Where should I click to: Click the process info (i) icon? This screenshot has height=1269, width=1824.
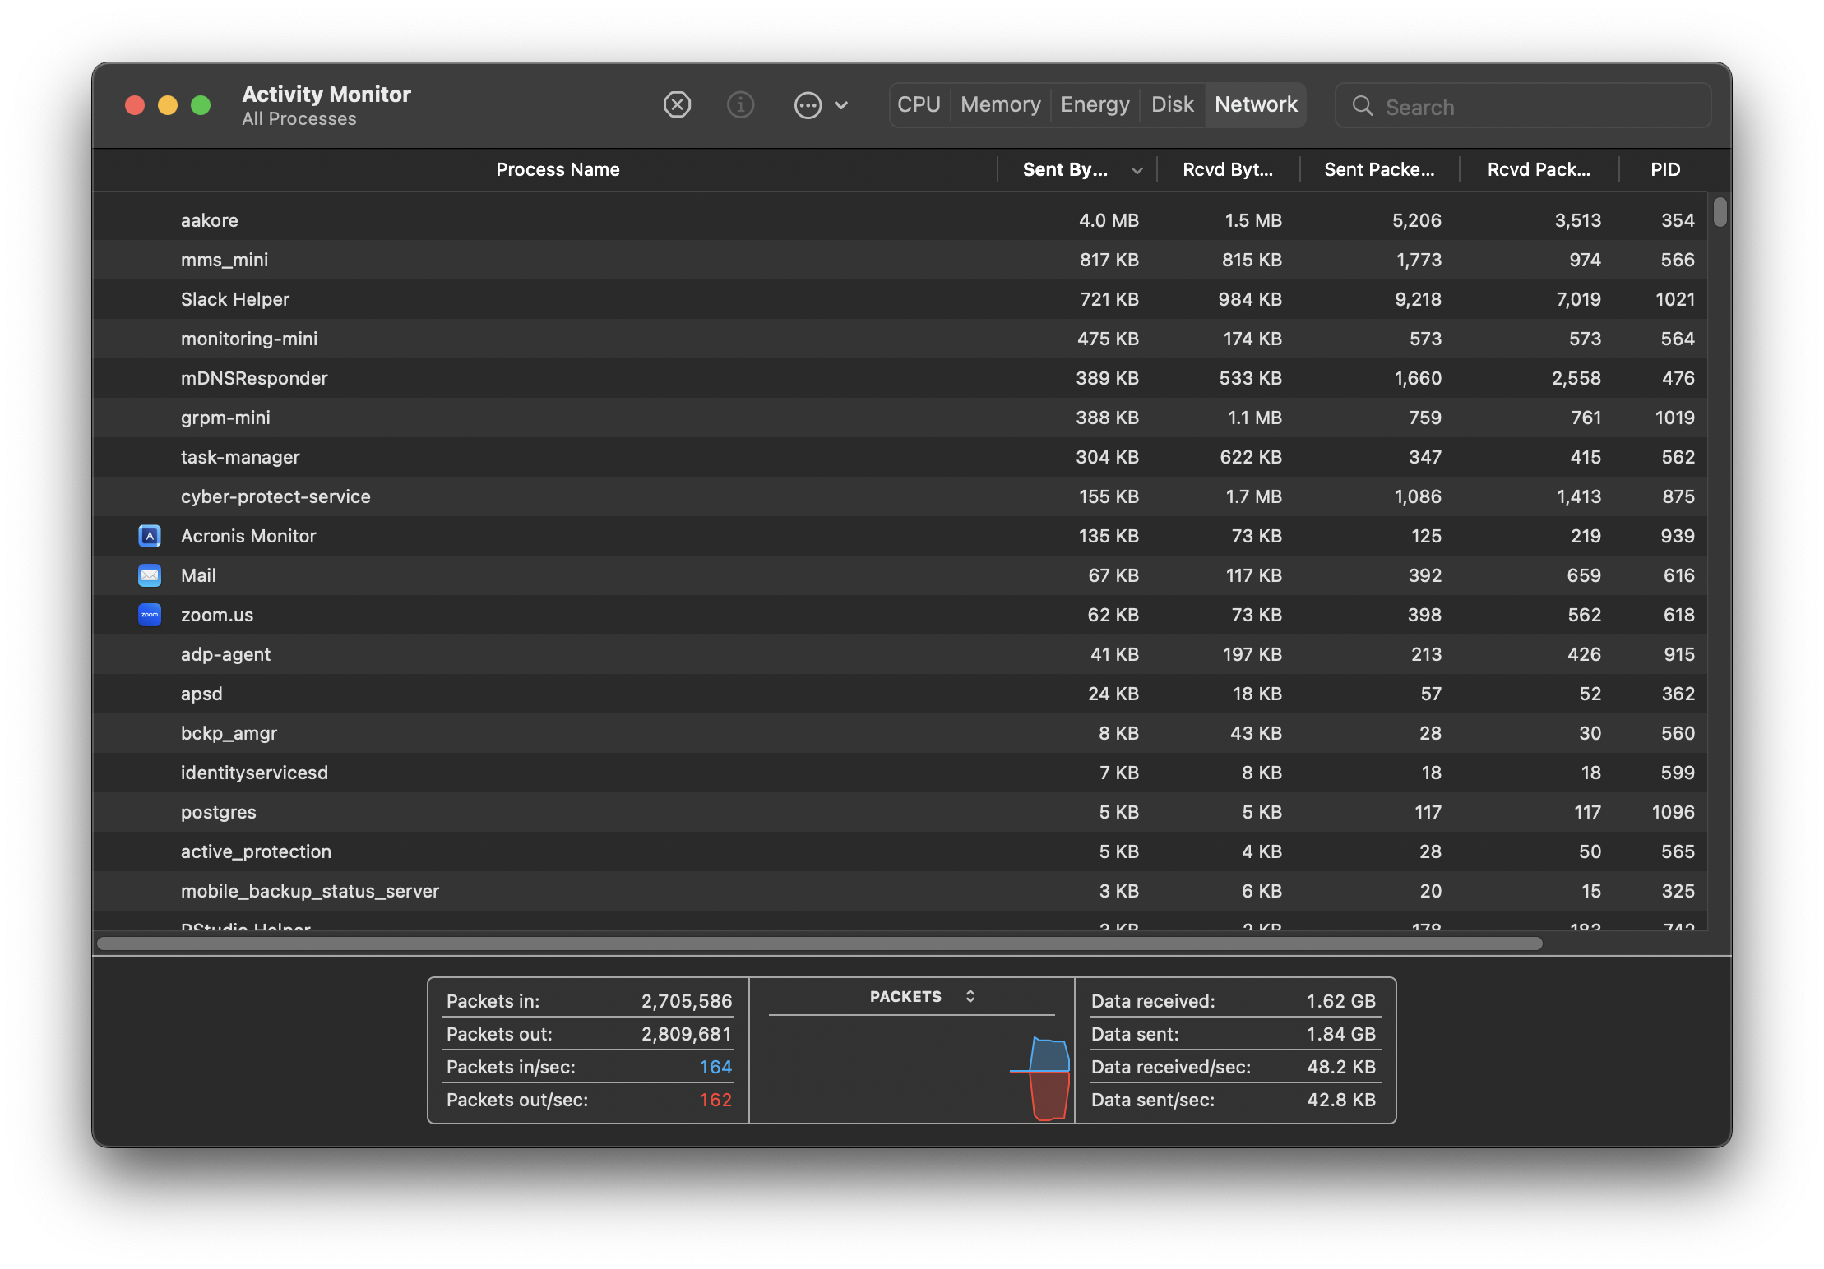click(740, 105)
